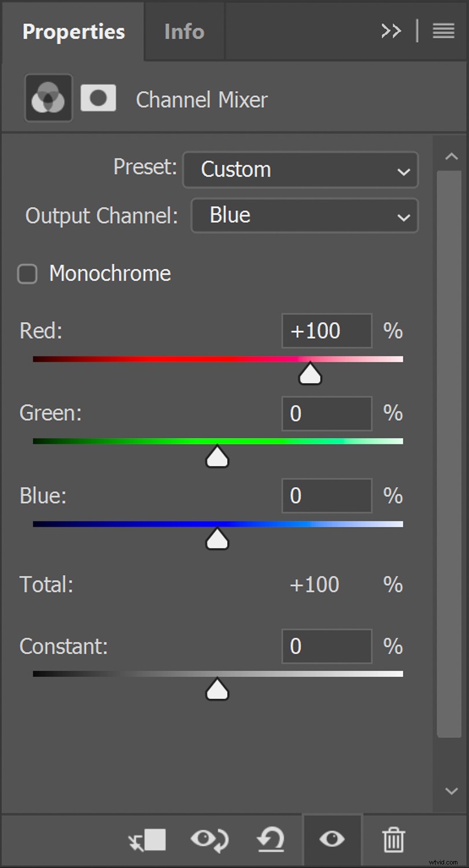Open the Preset dropdown showing Custom
The width and height of the screenshot is (469, 868).
pos(300,170)
